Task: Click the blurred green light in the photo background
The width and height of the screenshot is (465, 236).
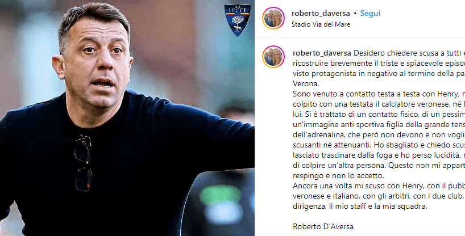Action: [220, 195]
